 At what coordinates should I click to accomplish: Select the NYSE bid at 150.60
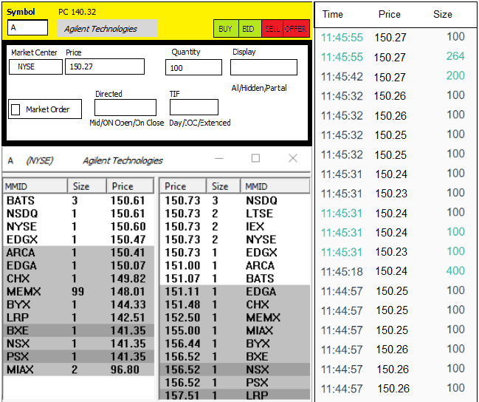(x=78, y=226)
